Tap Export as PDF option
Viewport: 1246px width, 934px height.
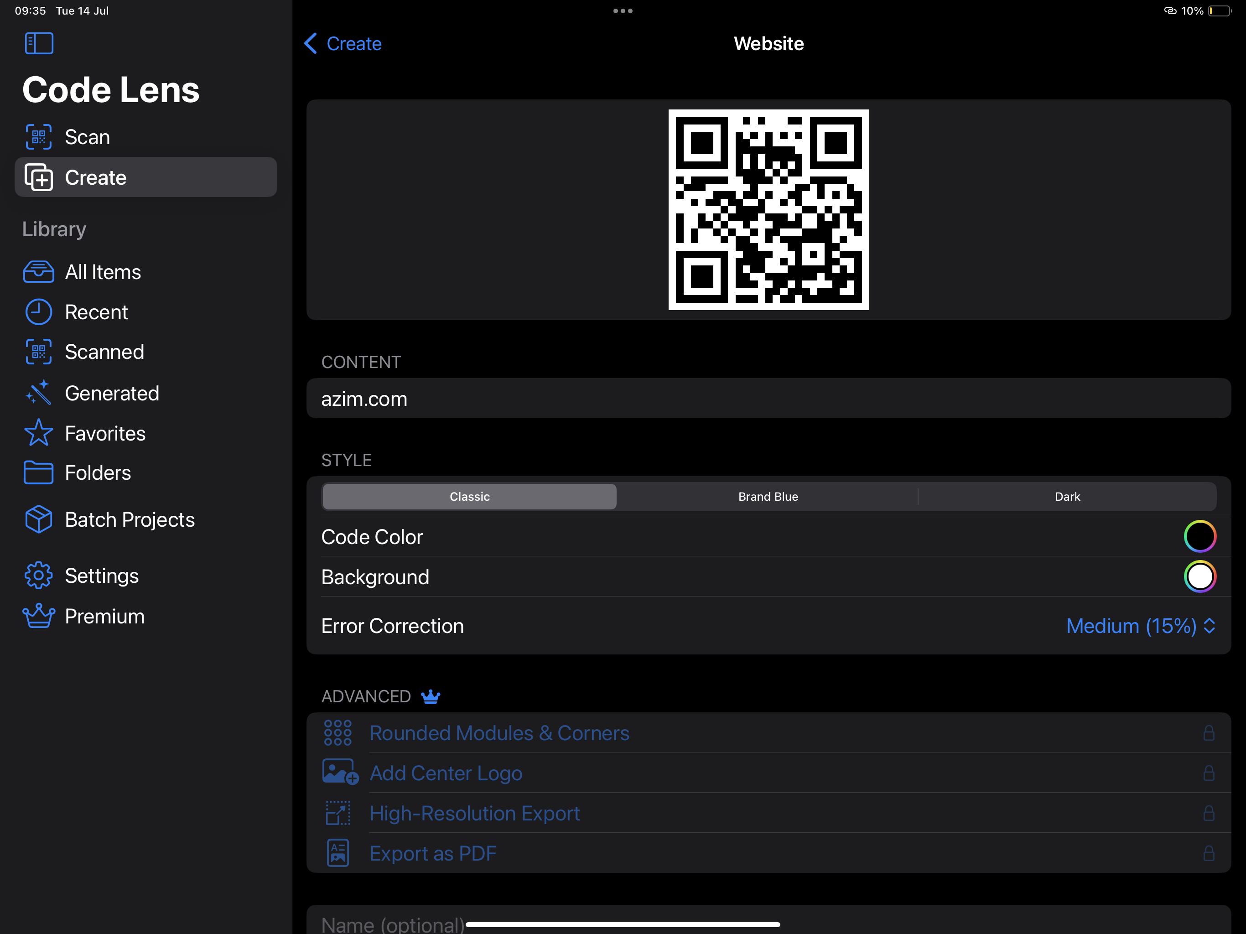(768, 853)
